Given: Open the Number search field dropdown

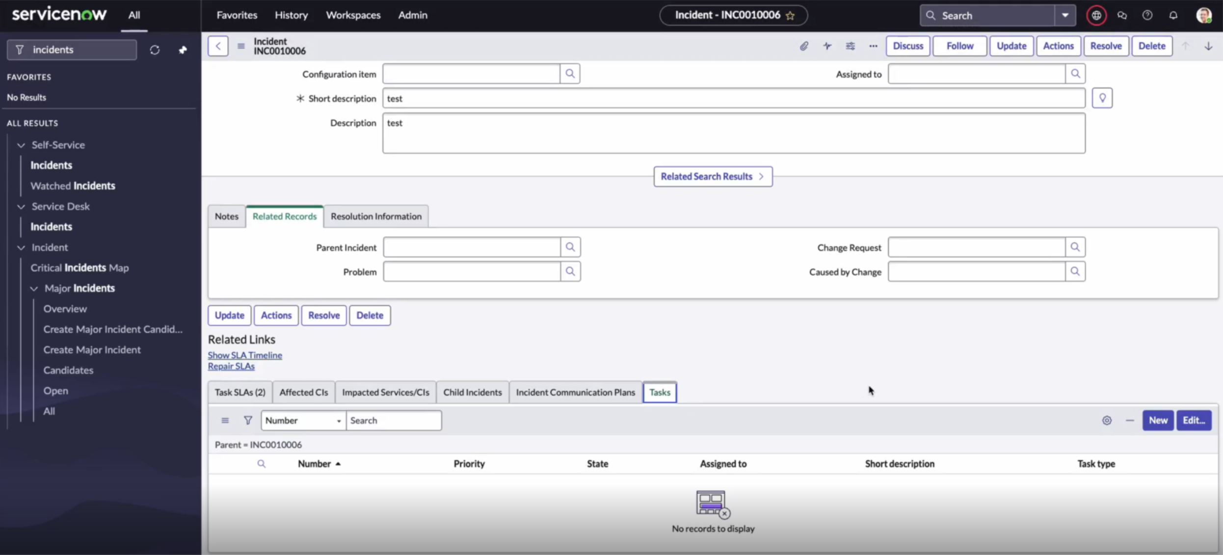Looking at the screenshot, I should point(302,421).
